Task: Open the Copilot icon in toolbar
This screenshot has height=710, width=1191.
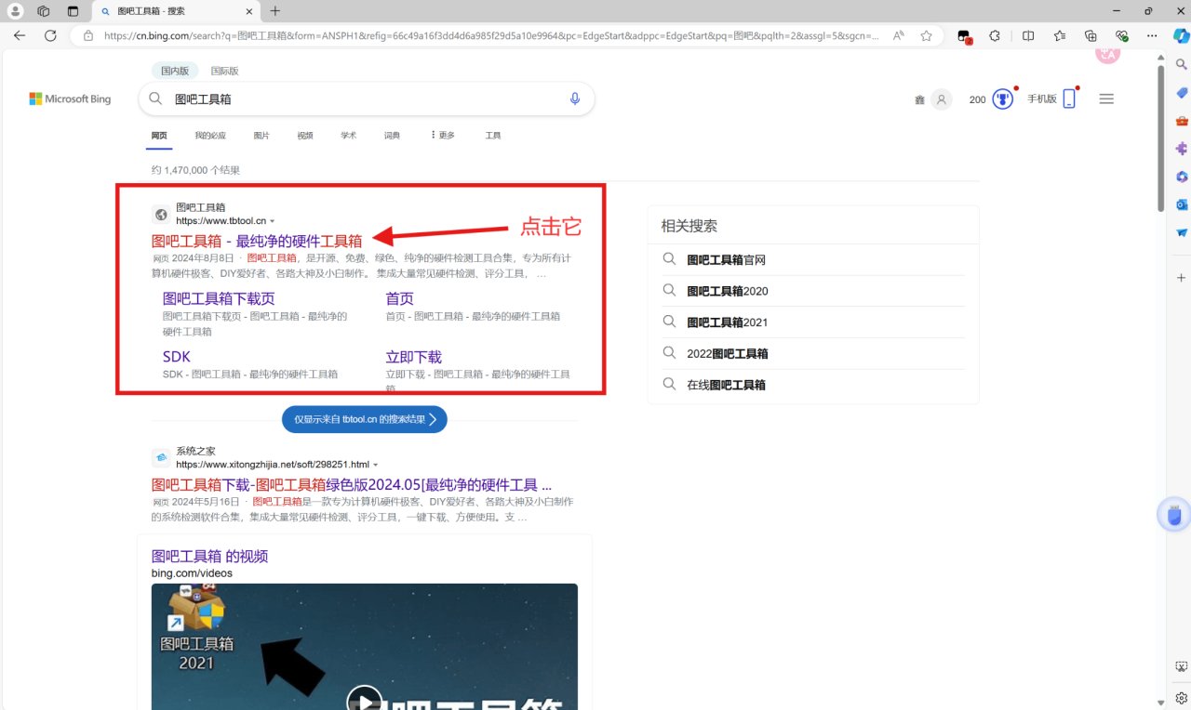Action: tap(1181, 35)
